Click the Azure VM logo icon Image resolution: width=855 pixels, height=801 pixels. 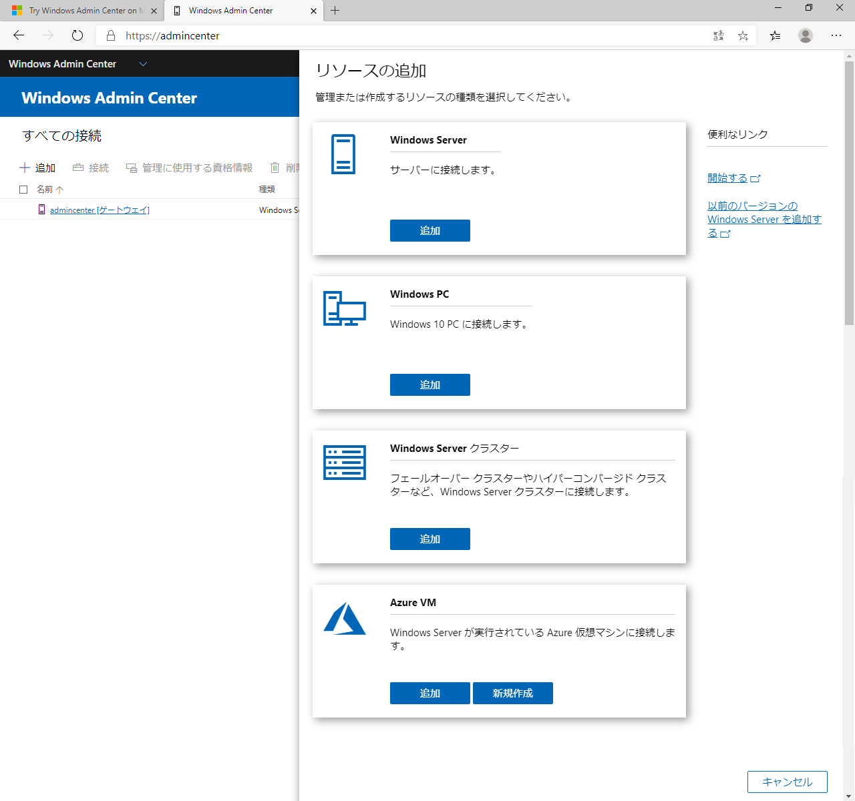tap(345, 619)
